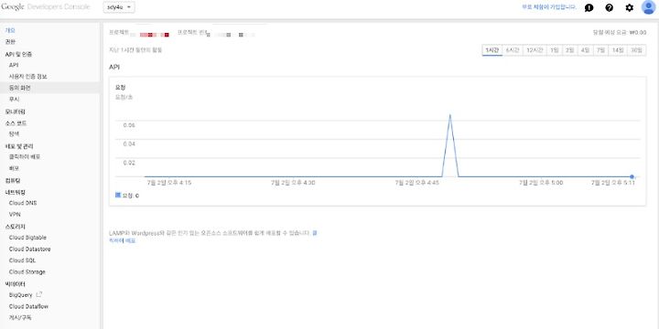The width and height of the screenshot is (659, 329).
Task: Select the 7일 time range tab
Action: click(600, 50)
